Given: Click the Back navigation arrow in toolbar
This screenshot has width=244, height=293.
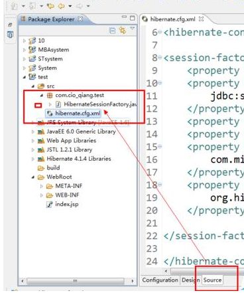Looking at the screenshot, I should coord(62,6).
